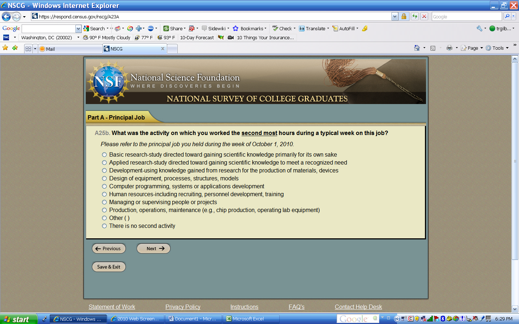
Task: Click the security padlock icon
Action: click(x=404, y=16)
